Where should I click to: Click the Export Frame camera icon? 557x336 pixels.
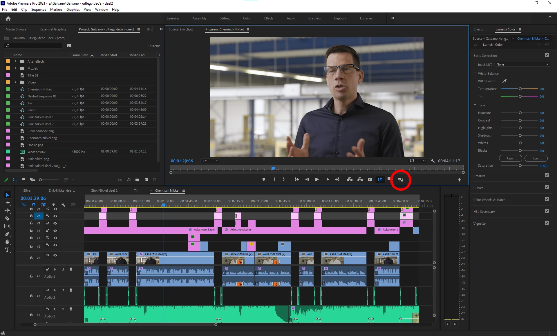[x=370, y=179]
